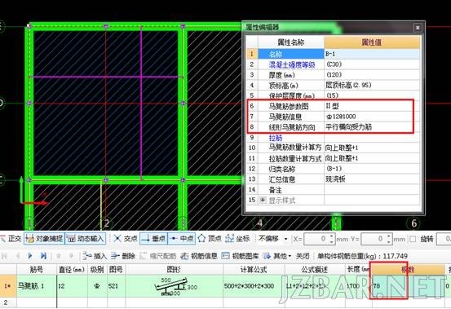451x309 pixels.
Task: Click the 521 图号 cell
Action: [116, 286]
